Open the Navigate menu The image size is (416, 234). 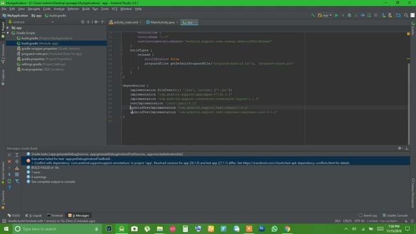[x=34, y=9]
